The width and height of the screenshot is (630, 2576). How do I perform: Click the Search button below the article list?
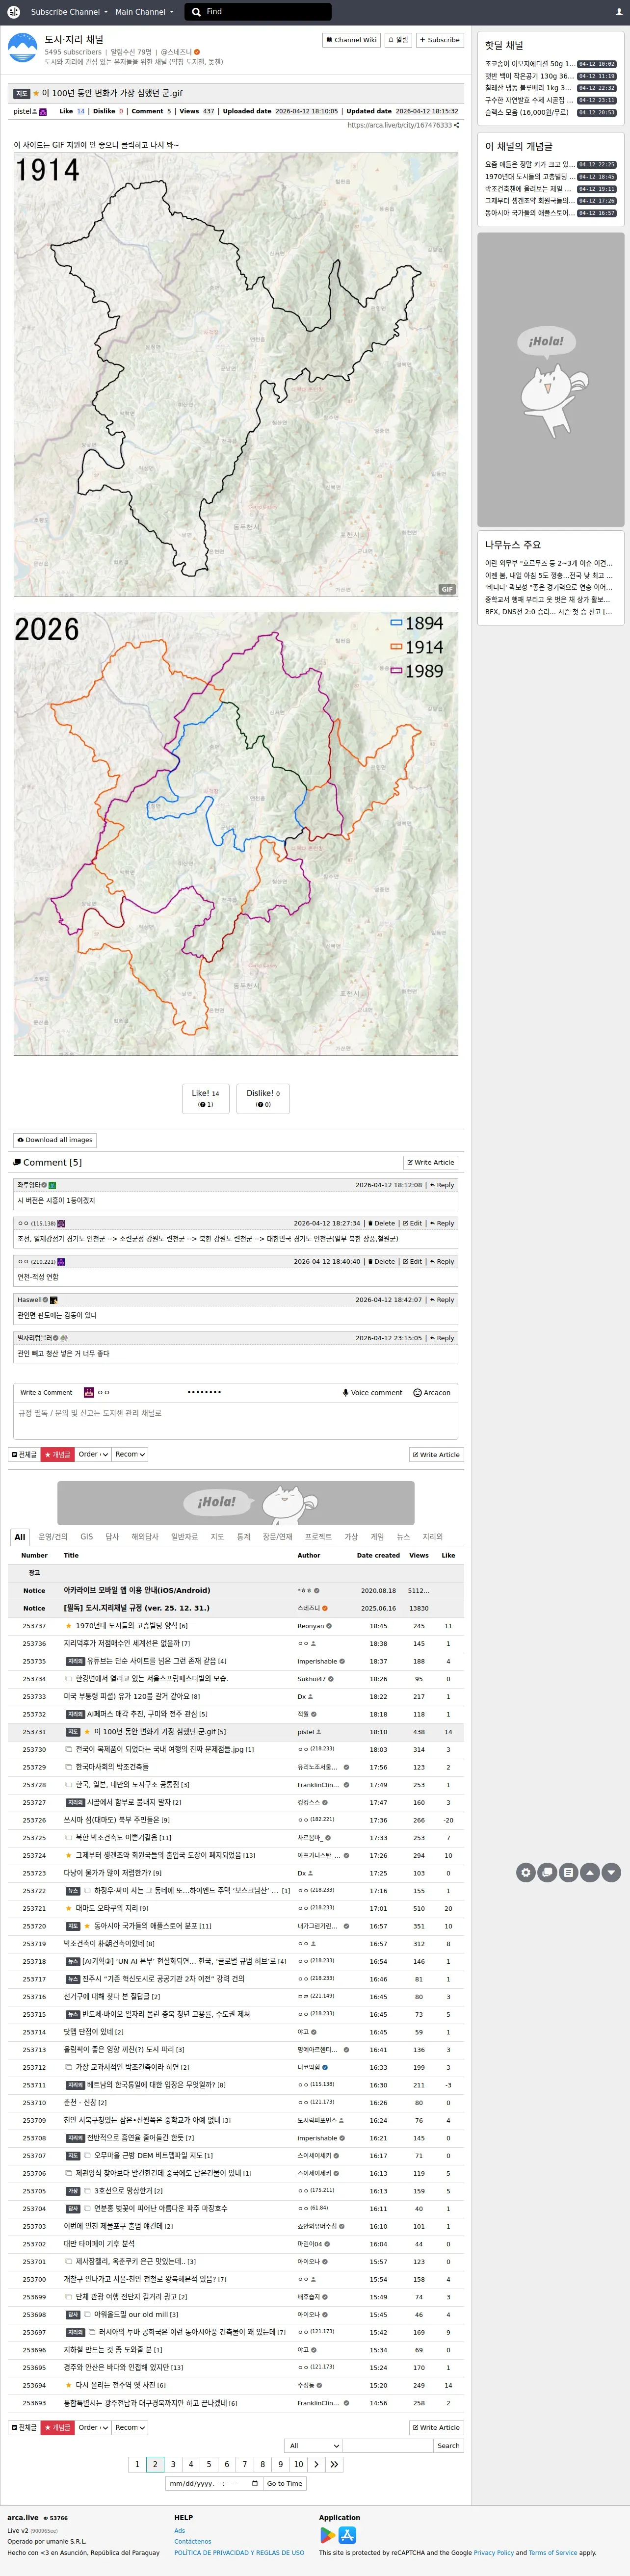coord(448,2445)
